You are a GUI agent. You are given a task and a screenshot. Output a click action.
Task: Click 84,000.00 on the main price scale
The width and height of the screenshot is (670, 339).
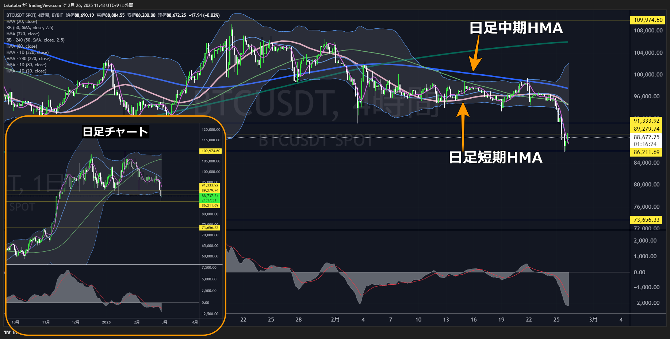click(647, 163)
